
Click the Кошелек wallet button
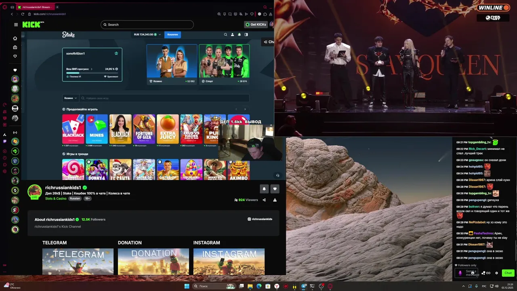[173, 35]
